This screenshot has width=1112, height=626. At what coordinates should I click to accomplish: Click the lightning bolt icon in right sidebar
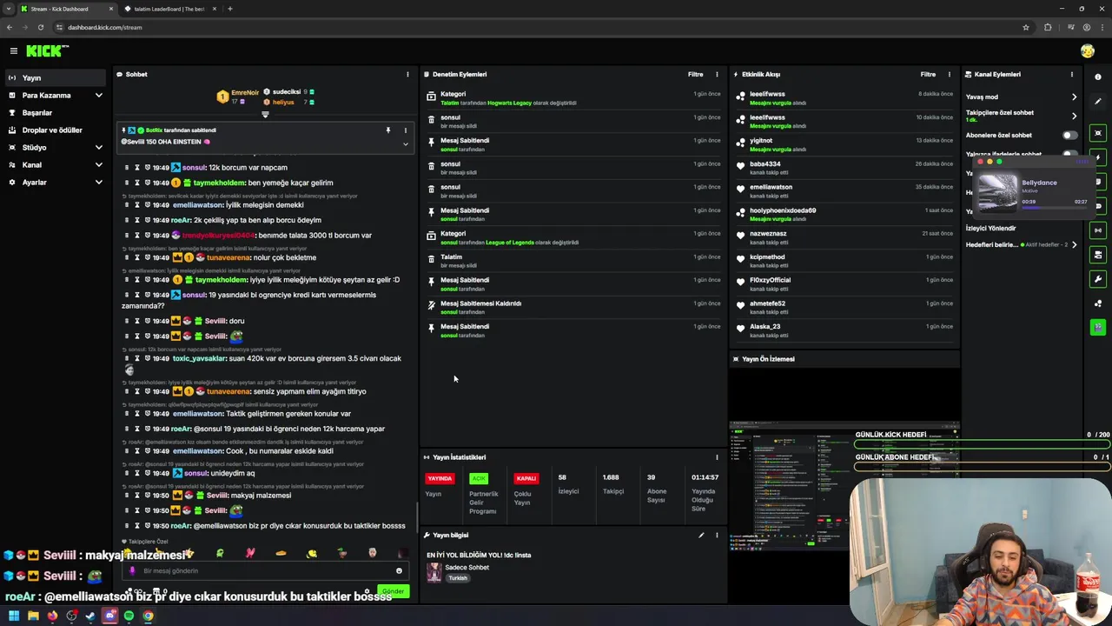pos(1098,157)
